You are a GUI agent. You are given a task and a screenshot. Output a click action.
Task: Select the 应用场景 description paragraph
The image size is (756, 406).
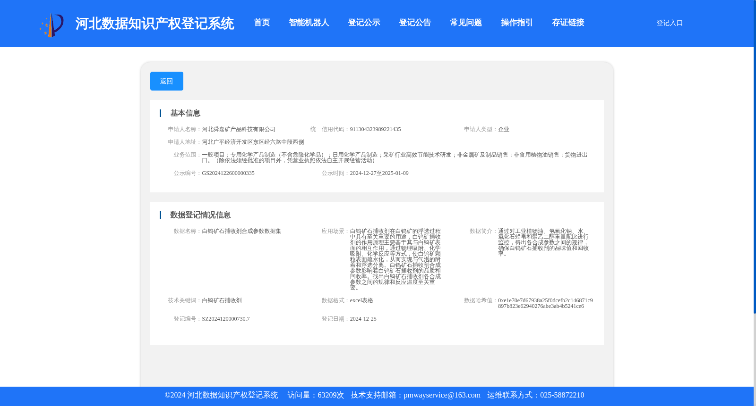coord(395,259)
